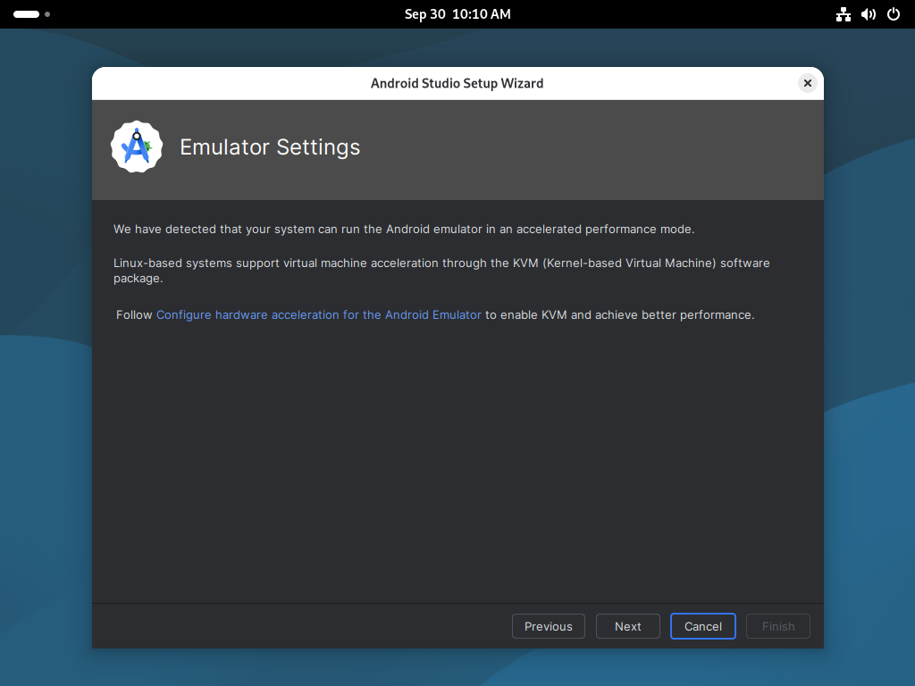Click the 'to enable KVM' trailing text
The width and height of the screenshot is (915, 686).
[620, 315]
